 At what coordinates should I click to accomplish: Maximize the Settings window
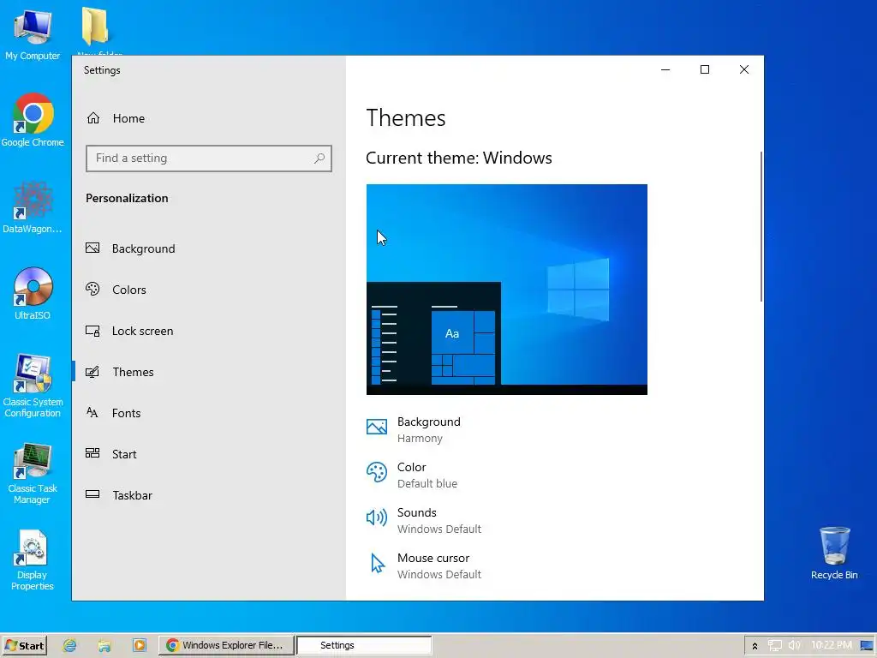(x=705, y=69)
